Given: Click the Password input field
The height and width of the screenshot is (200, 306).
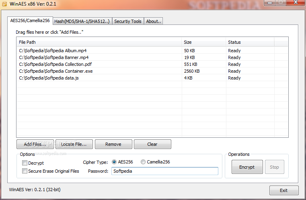Looking at the screenshot, I should pyautogui.click(x=164, y=171).
